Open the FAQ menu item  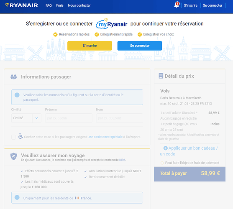[49, 5]
